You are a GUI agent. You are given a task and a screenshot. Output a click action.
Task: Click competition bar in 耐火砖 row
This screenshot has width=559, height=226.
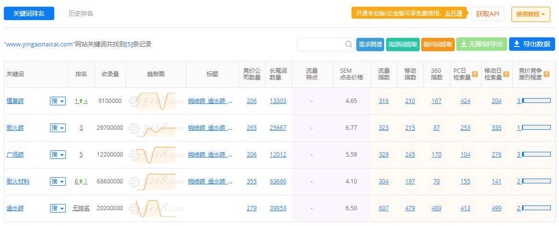(536, 128)
